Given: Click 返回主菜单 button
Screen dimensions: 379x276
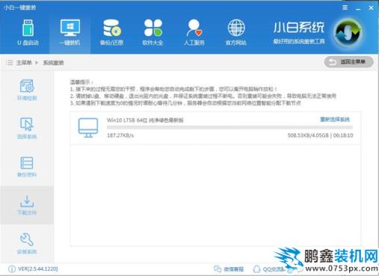Looking at the screenshot, I should click(348, 62).
